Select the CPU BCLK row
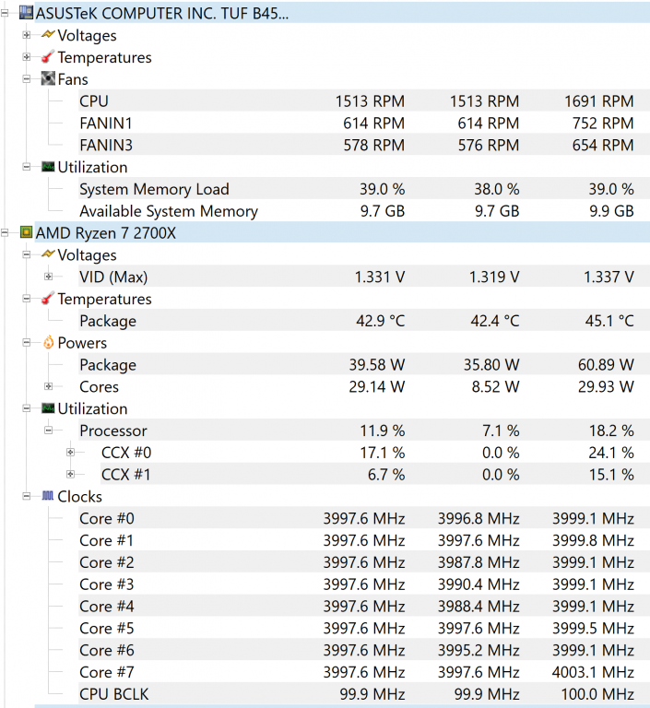Image resolution: width=650 pixels, height=708 pixels. point(364,694)
